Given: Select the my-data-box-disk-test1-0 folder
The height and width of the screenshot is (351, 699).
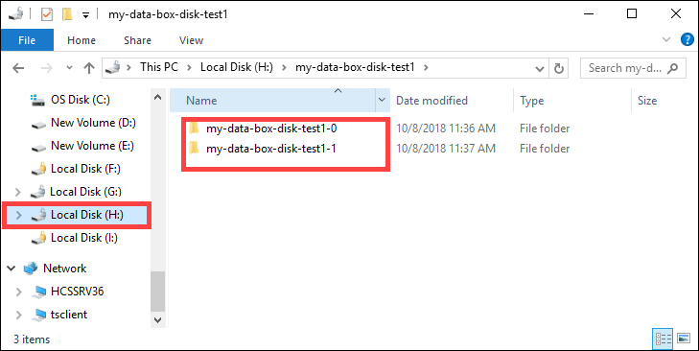Looking at the screenshot, I should (271, 129).
